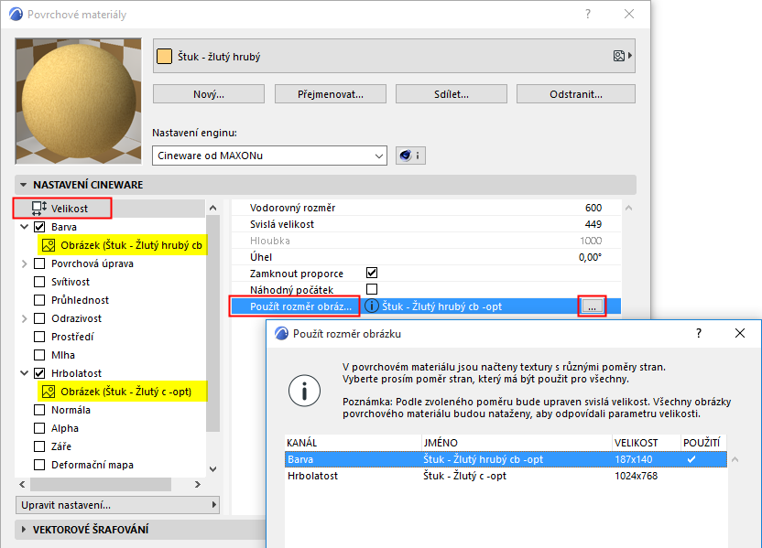Click the image icon of Hrbolatost Obrázek
Viewport: 762px width, 548px height.
[49, 392]
